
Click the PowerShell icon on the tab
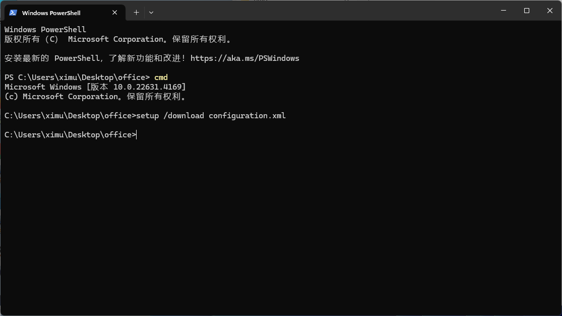(13, 13)
